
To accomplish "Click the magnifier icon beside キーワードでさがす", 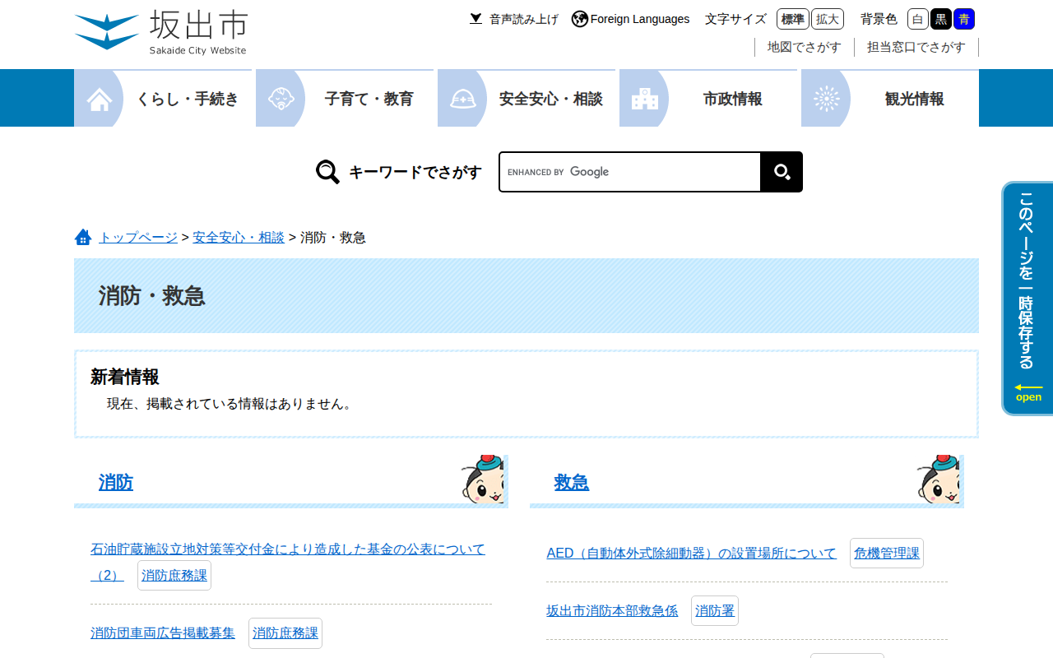I will [x=327, y=172].
